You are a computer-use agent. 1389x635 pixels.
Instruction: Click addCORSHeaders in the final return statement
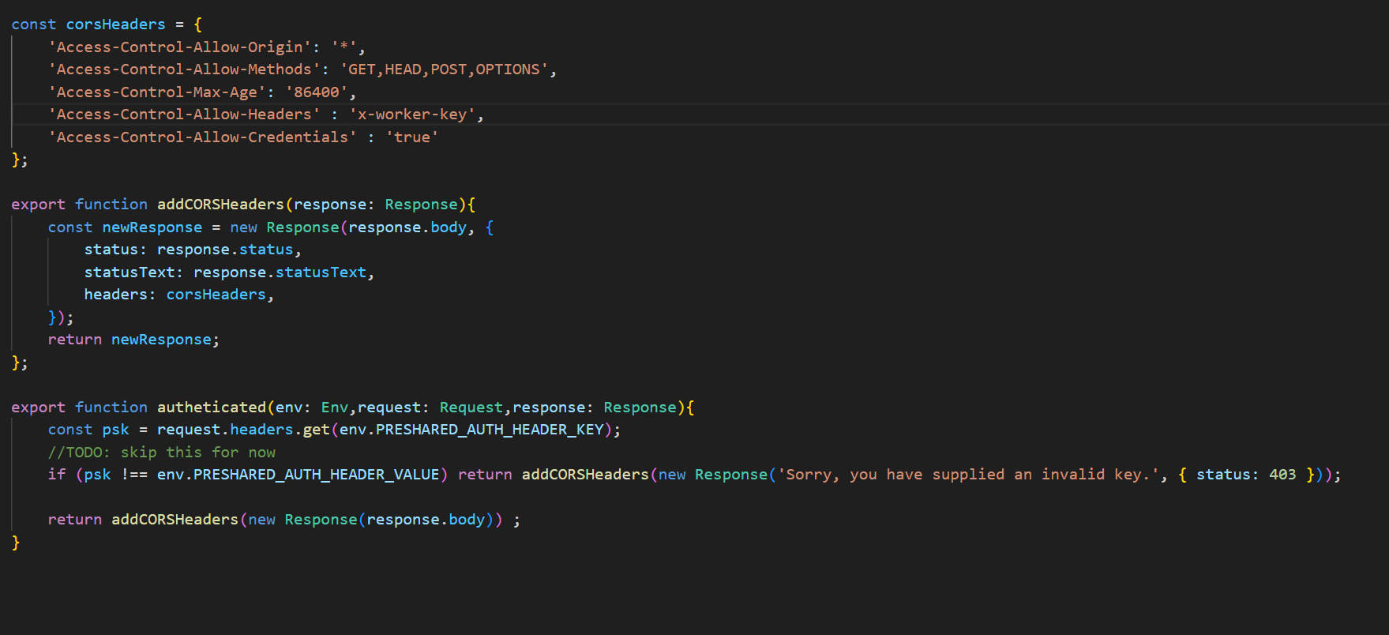click(x=175, y=520)
